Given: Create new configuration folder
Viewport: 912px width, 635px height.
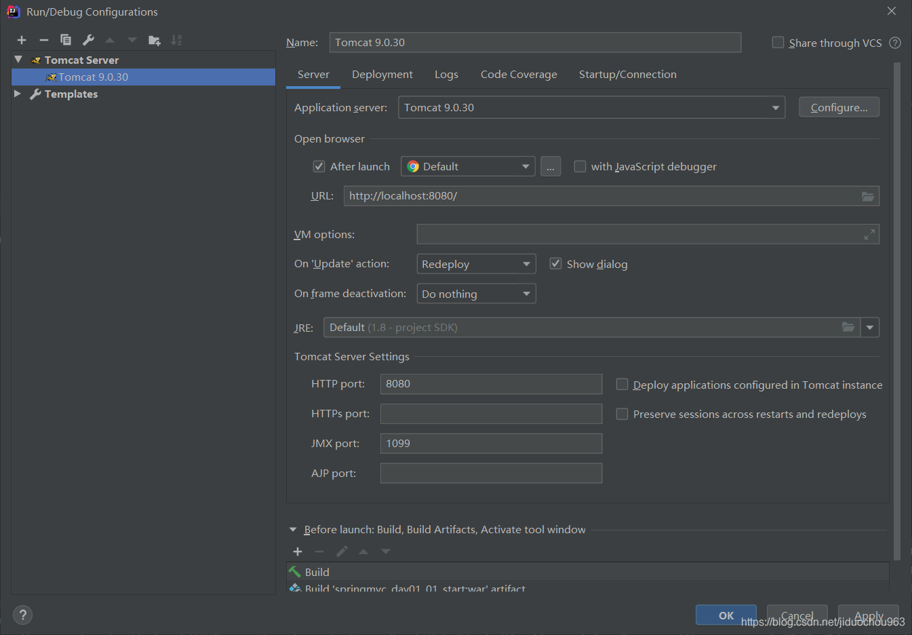Looking at the screenshot, I should point(155,40).
